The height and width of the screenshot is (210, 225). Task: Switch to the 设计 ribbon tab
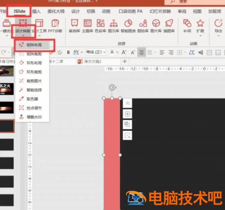76,11
